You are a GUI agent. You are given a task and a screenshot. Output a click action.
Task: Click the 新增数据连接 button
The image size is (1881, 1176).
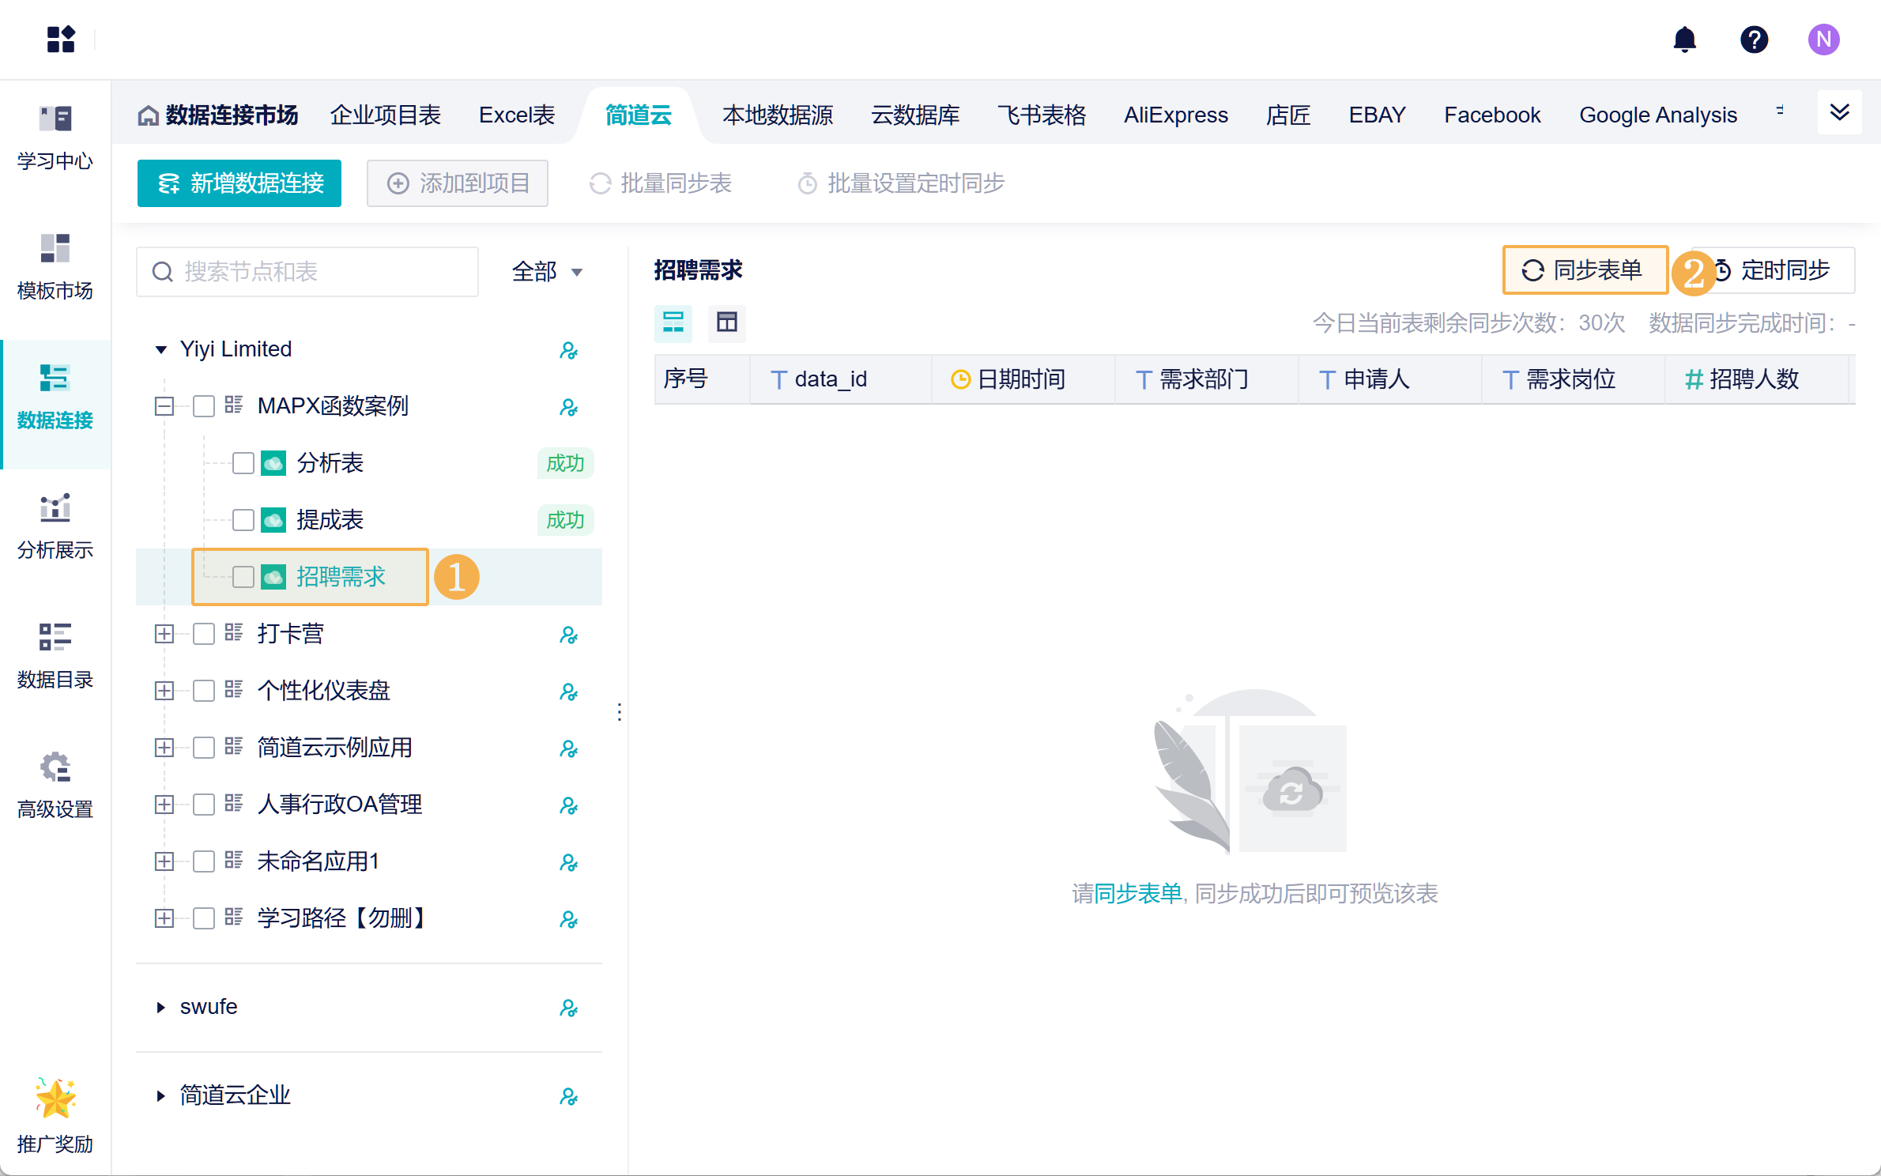[x=239, y=183]
